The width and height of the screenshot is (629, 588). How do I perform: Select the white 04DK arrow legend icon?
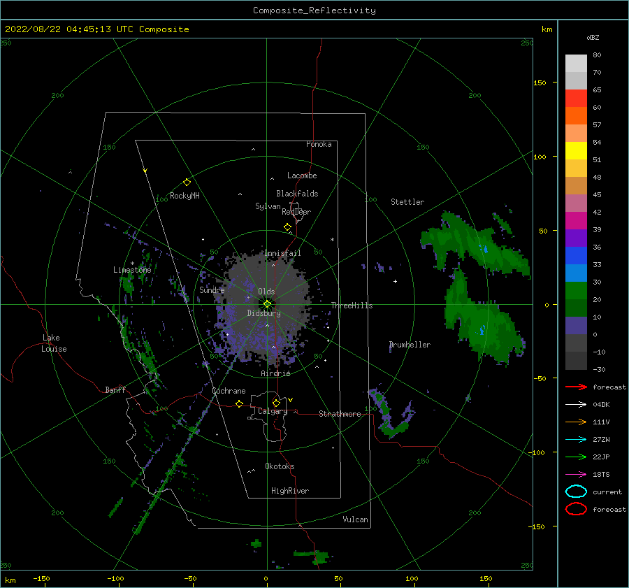click(576, 404)
